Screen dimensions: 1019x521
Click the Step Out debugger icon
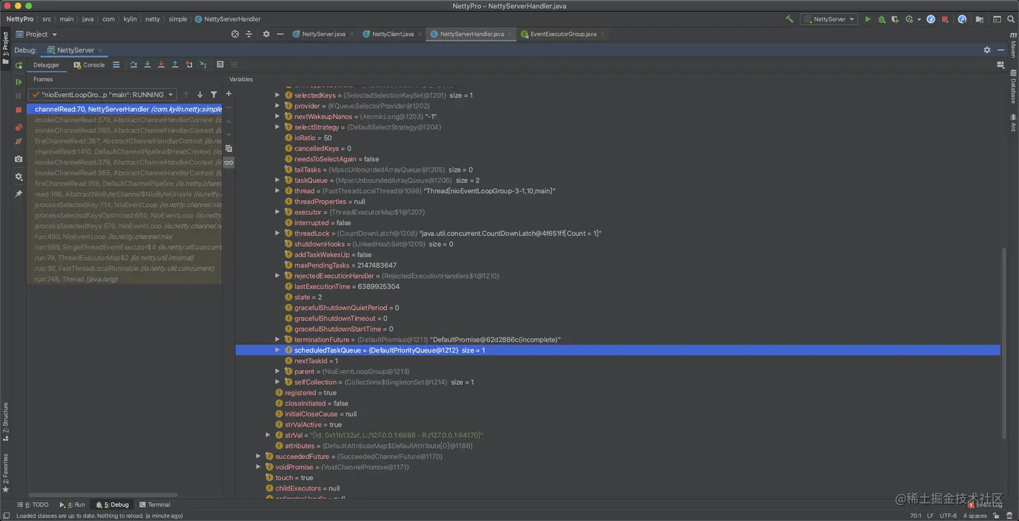pos(175,65)
